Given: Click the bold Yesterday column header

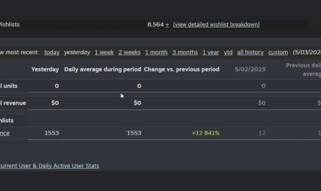Looking at the screenshot, I should (x=45, y=69).
